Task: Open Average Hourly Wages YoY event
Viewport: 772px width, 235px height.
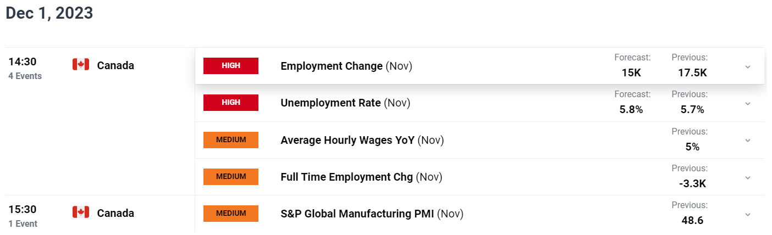Action: 362,140
